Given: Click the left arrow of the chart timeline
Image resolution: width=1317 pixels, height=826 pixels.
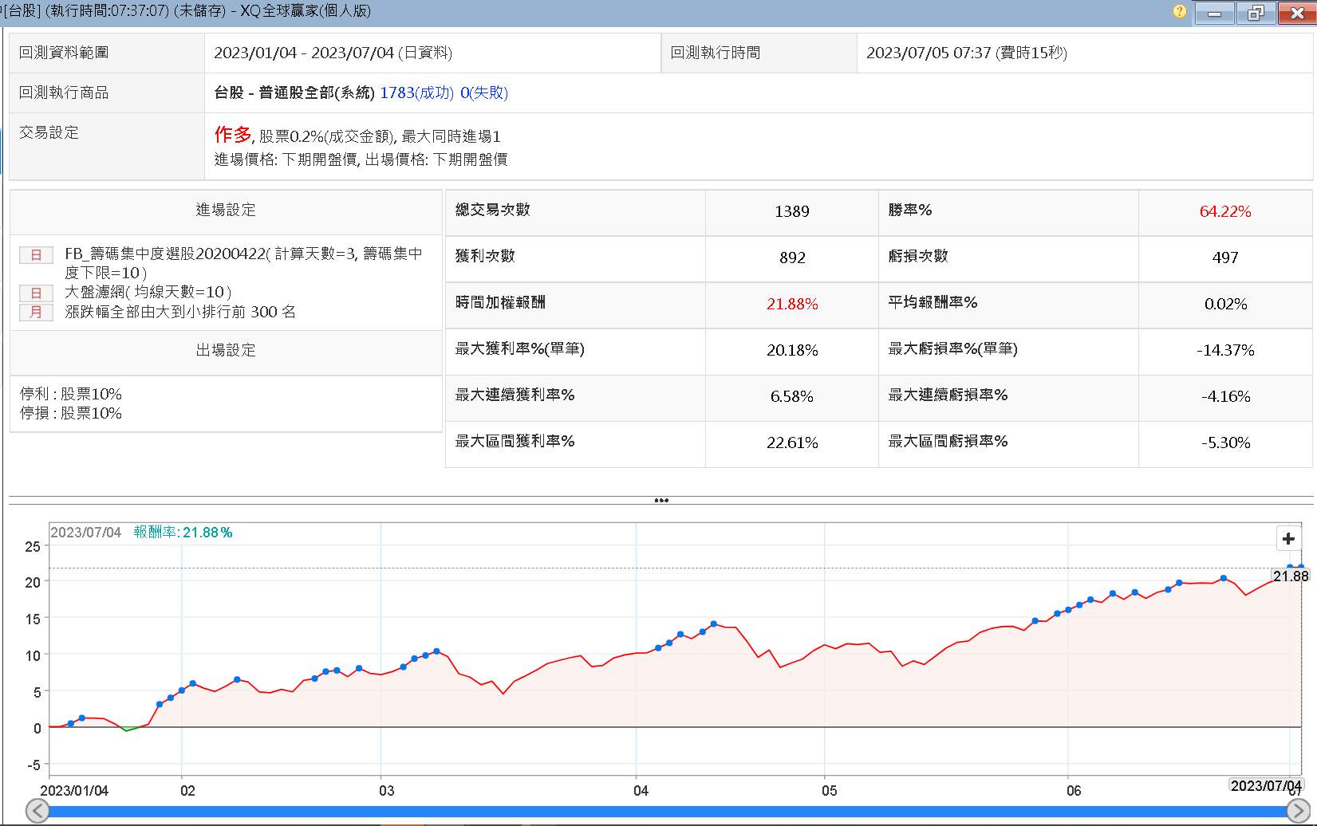Looking at the screenshot, I should 37,811.
